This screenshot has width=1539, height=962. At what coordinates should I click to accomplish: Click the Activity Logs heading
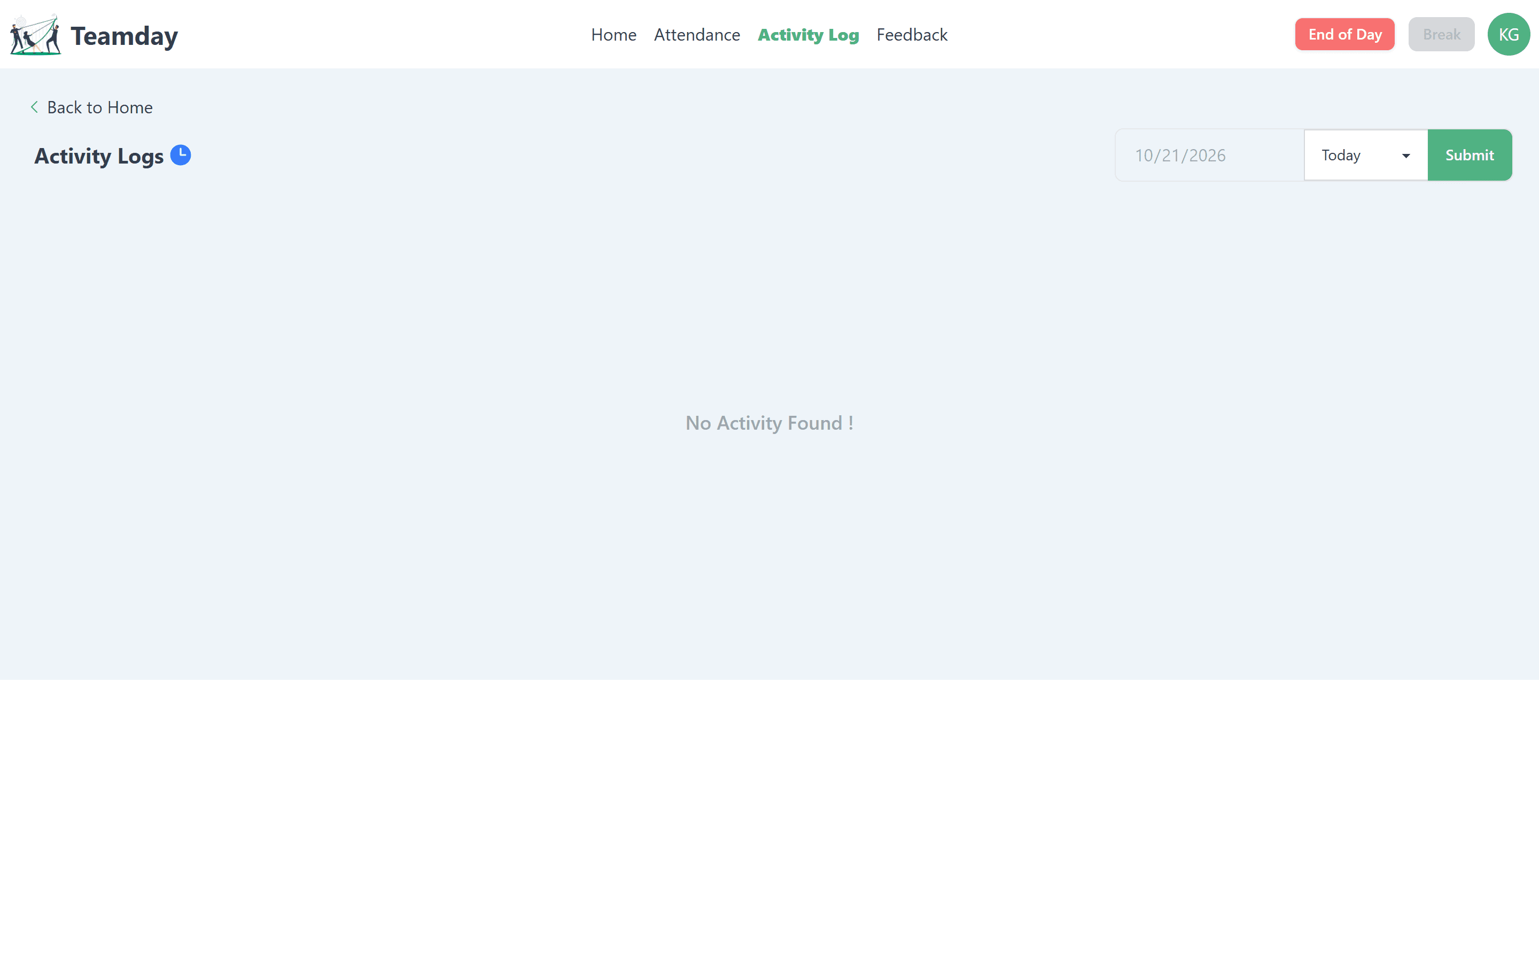[98, 156]
